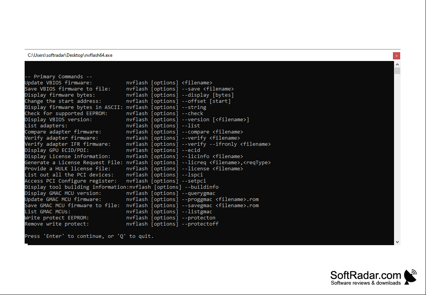Click 'Display GMAC MCU version:' text
This screenshot has height=295, width=426.
(x=63, y=193)
